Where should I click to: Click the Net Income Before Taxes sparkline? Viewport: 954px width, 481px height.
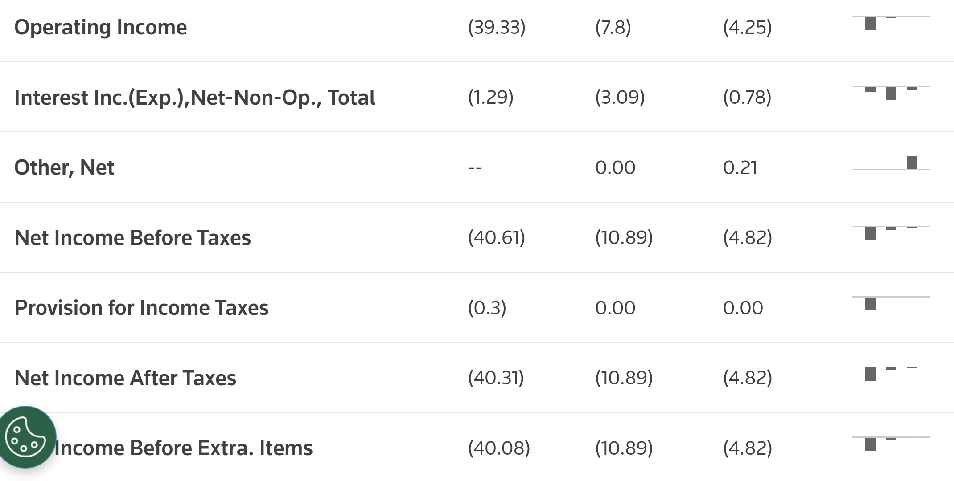pos(891,233)
